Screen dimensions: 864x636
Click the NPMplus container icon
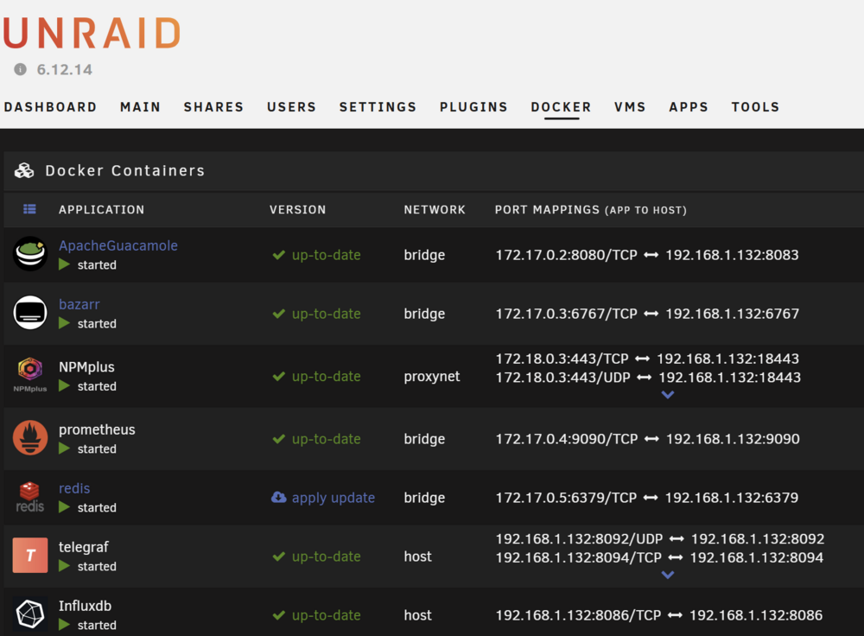(x=30, y=375)
